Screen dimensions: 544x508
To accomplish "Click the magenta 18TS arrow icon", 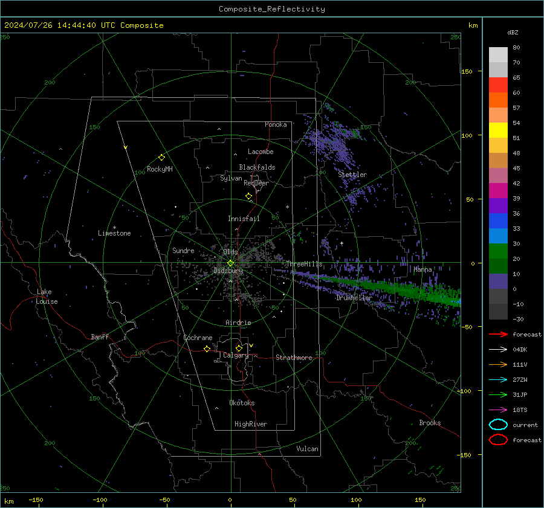I will click(x=498, y=410).
